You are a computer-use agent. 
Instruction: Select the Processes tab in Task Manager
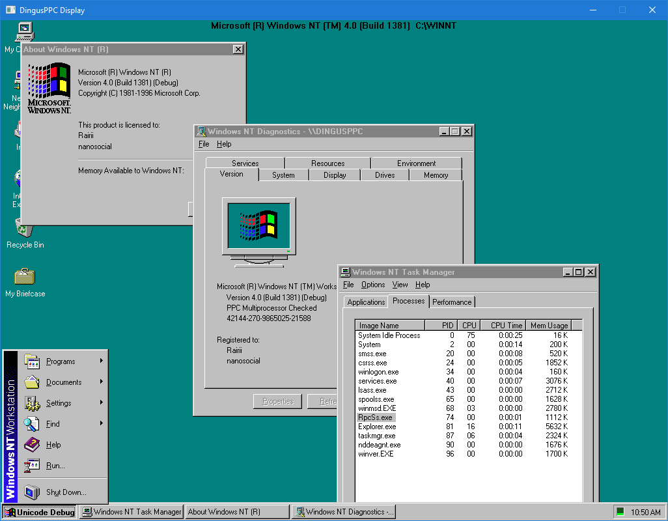pyautogui.click(x=409, y=301)
